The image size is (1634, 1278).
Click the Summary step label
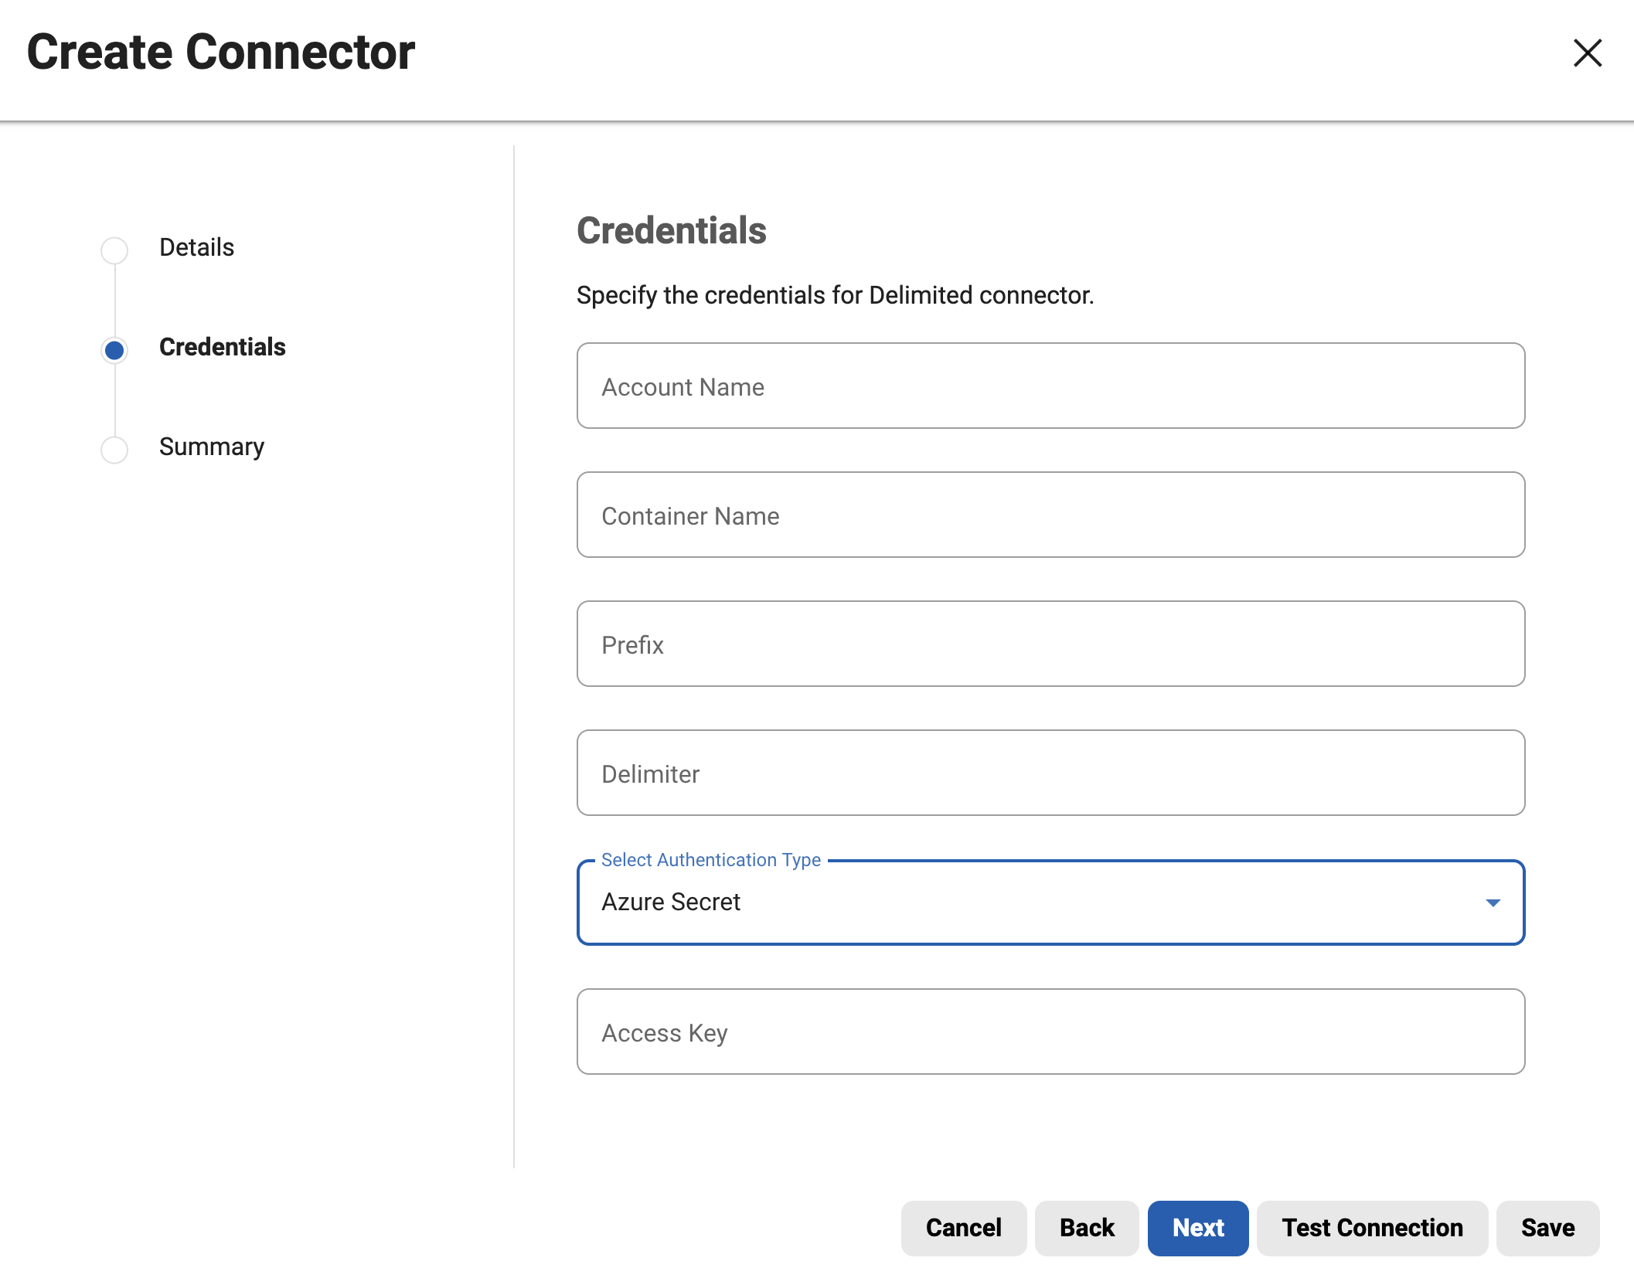coord(211,447)
